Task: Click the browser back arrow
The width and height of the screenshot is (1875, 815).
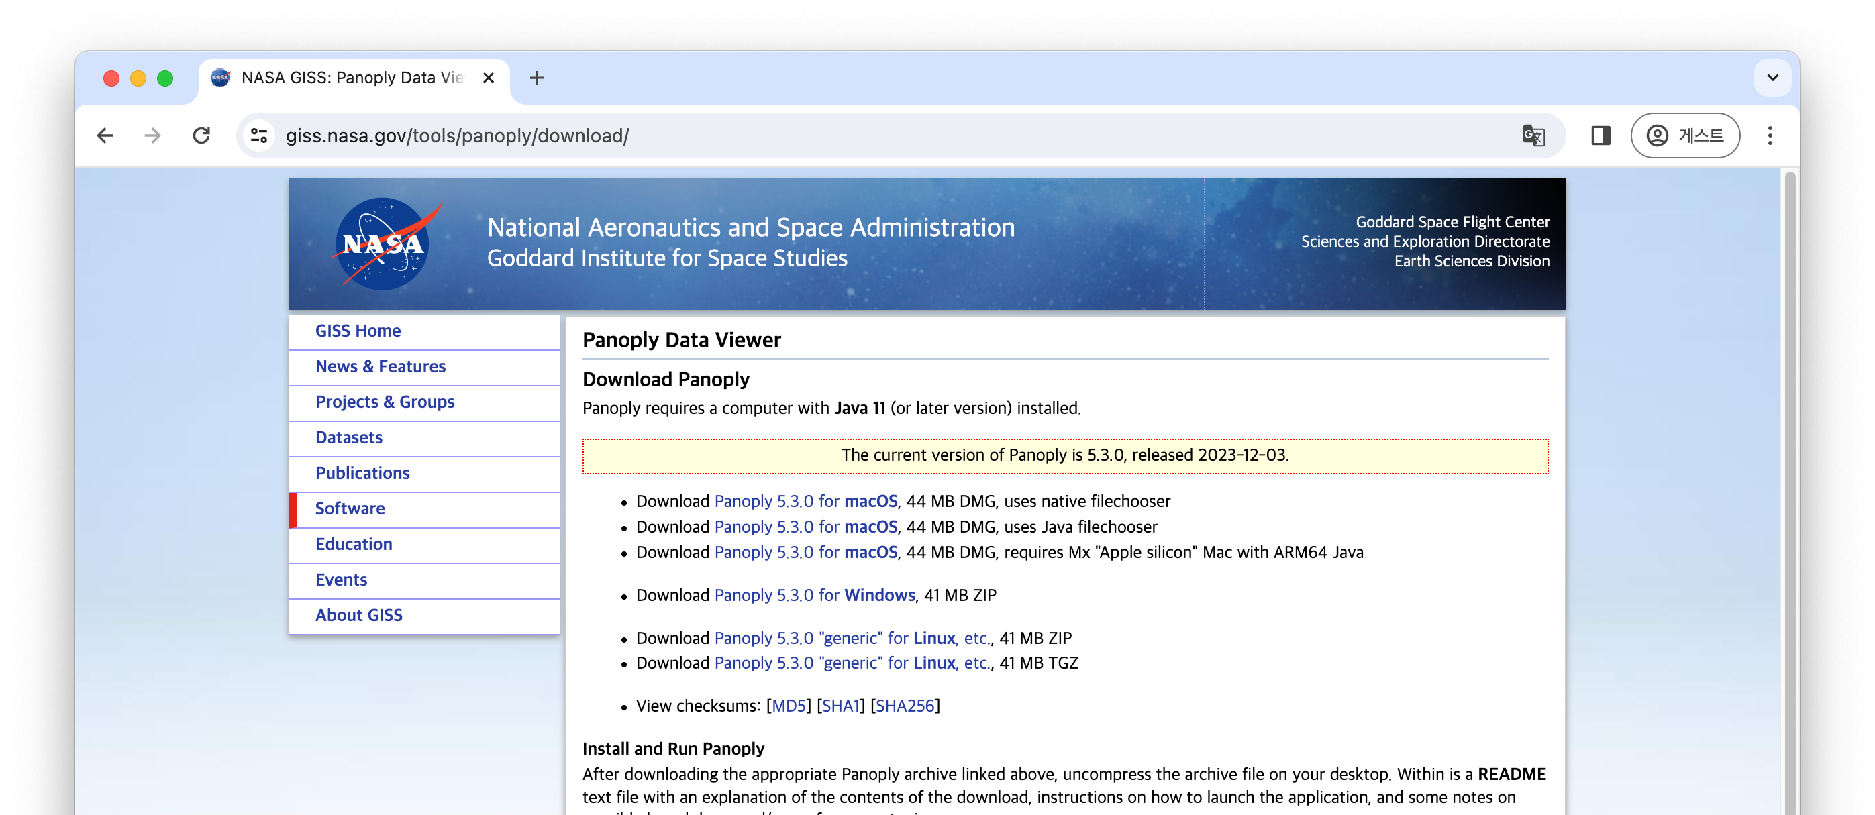Action: [105, 135]
